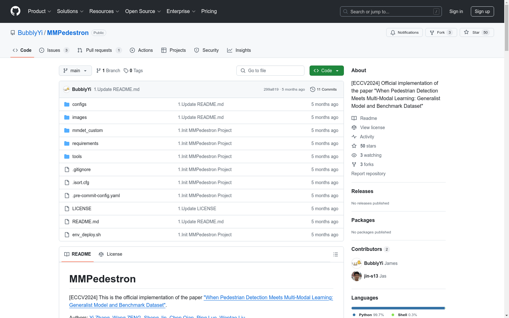Click the BubblyYi avatar in commit header

(66, 89)
